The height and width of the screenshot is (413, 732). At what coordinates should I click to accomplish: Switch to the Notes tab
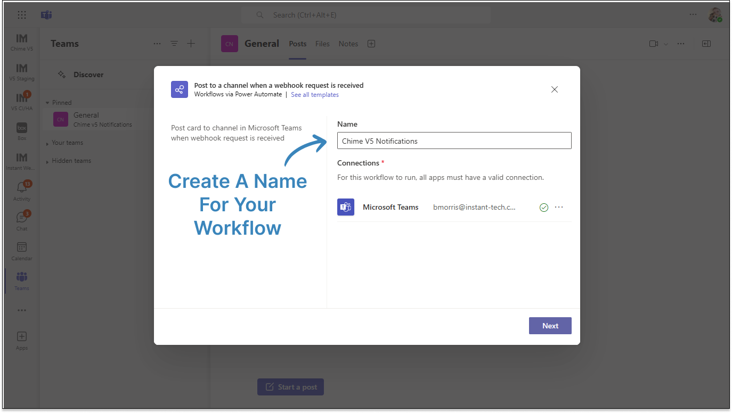click(x=348, y=44)
